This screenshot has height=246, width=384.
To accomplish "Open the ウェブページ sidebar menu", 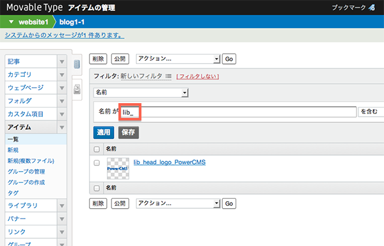I will [x=31, y=88].
